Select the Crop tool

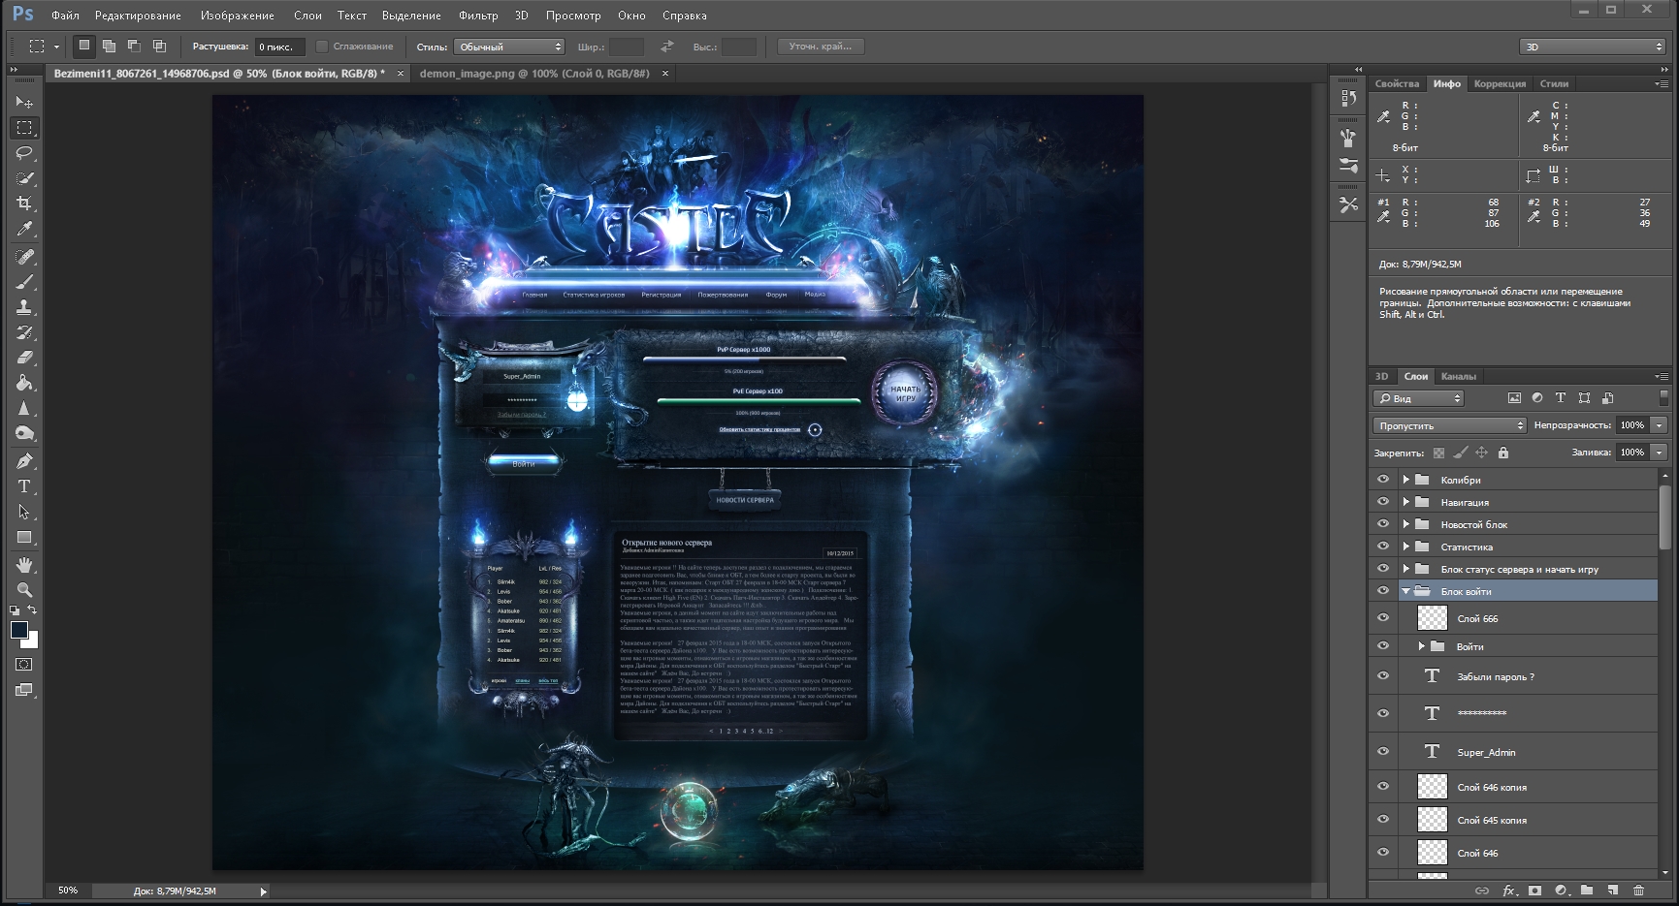pyautogui.click(x=25, y=203)
